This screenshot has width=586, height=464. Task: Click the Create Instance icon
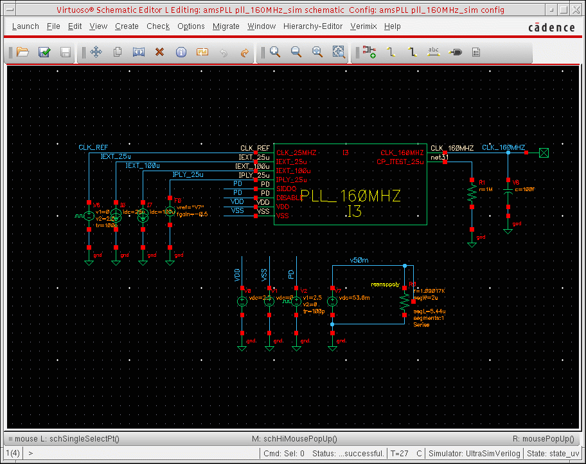(x=369, y=52)
